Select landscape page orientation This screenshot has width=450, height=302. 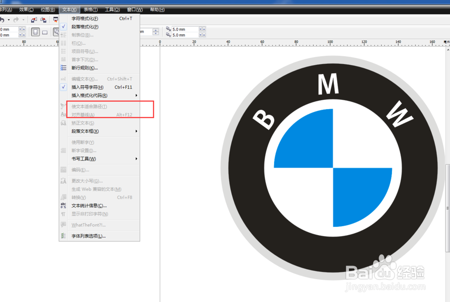45,32
